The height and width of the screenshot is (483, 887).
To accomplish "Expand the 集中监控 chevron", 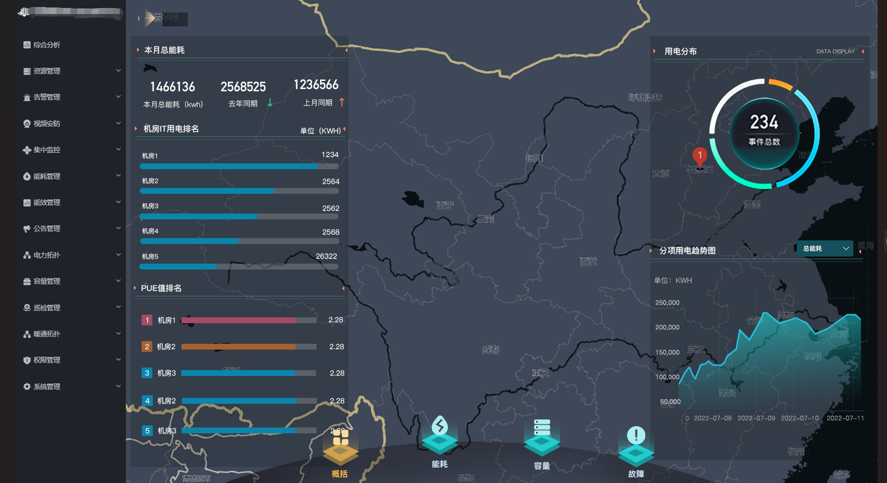I will tap(118, 149).
